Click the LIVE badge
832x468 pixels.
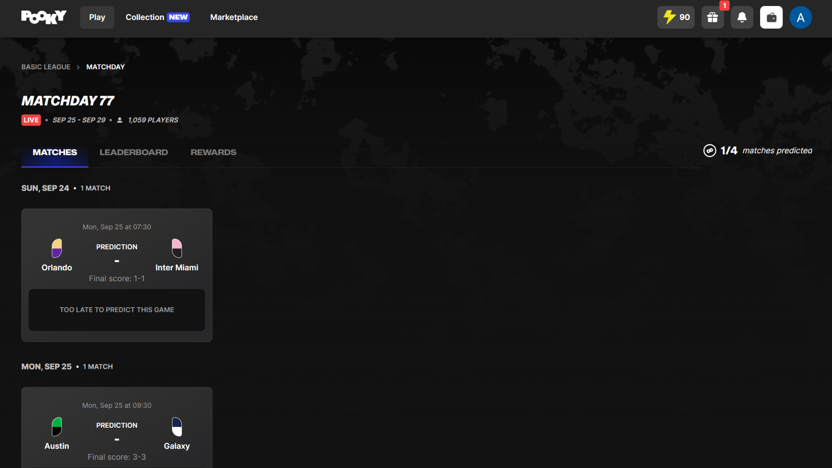31,120
